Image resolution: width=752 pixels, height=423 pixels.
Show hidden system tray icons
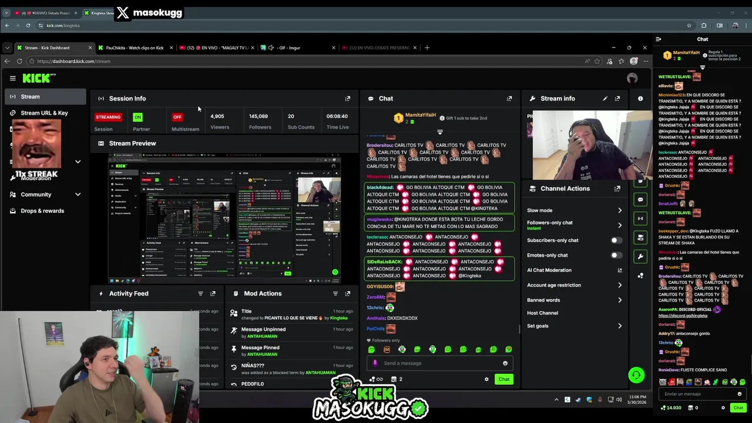pos(556,400)
